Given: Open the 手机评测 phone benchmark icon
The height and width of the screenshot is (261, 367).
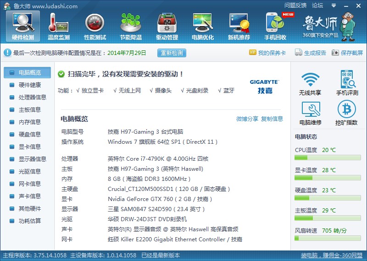Looking at the screenshot, I should (x=347, y=83).
